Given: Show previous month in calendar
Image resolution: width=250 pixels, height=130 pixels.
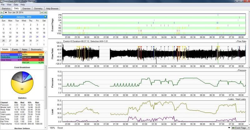Looking at the screenshot, I should pos(2,16).
